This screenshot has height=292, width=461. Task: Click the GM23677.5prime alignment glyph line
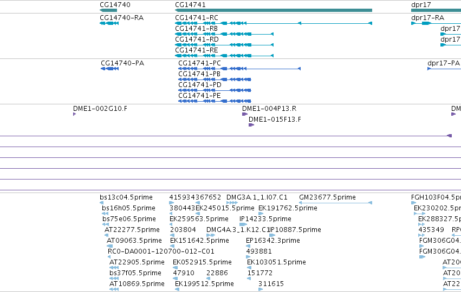pos(335,203)
